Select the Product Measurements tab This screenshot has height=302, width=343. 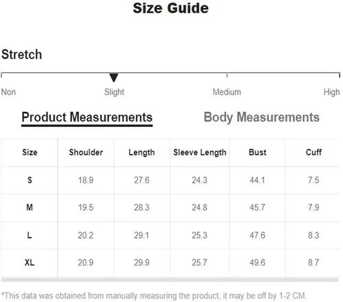(87, 117)
